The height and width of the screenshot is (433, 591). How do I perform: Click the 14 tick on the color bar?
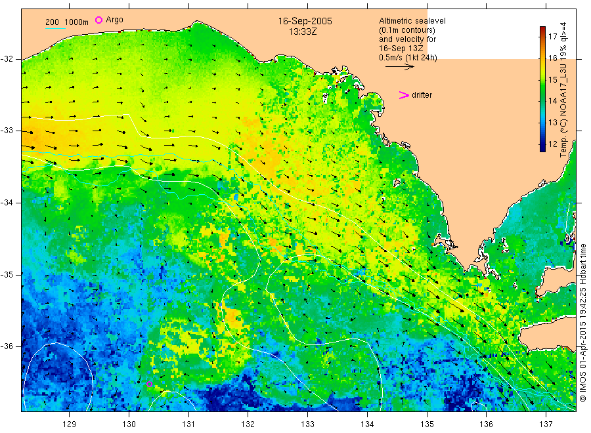coord(553,101)
